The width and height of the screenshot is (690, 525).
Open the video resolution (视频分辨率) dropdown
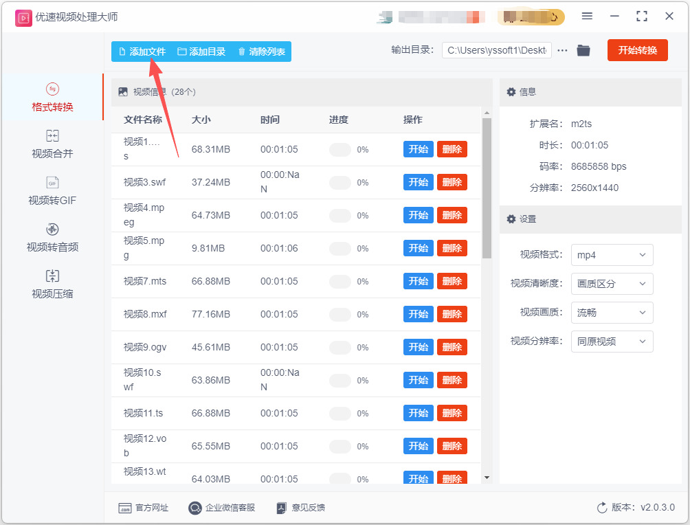coord(612,342)
